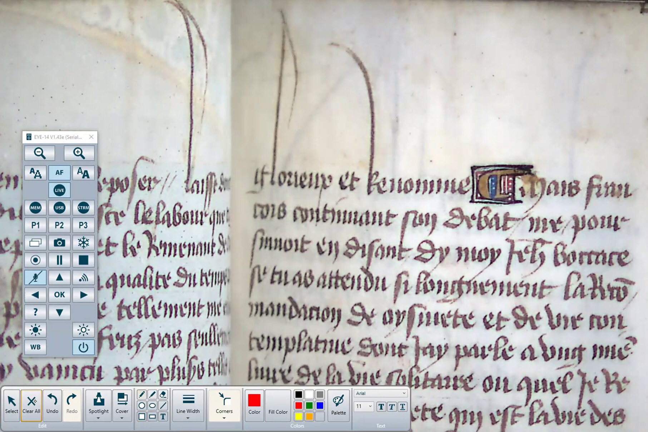Open the stroke Color picker

pos(254,405)
